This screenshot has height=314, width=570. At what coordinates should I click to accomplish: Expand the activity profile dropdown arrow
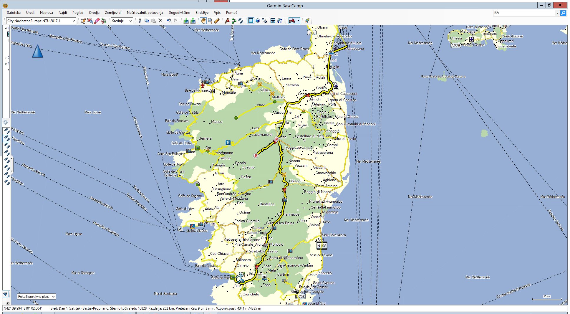click(298, 21)
